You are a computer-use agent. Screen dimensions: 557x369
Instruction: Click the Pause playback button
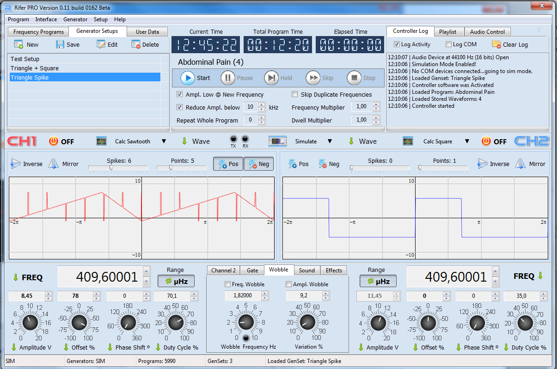[228, 78]
